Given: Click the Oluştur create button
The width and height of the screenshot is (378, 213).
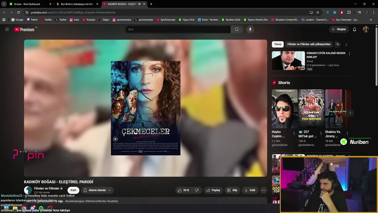Looking at the screenshot, I should pos(339,29).
